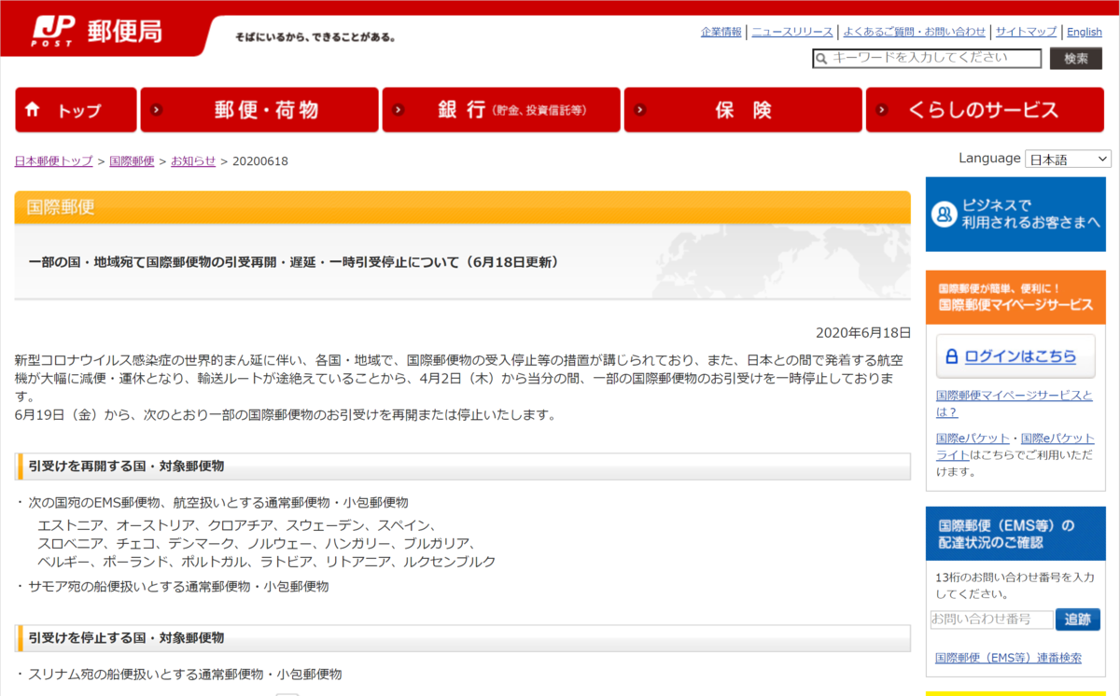Switch to English site link

click(x=1085, y=32)
